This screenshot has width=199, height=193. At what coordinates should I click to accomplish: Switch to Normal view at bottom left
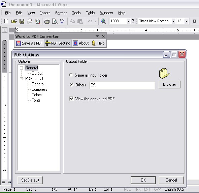coord(4,182)
